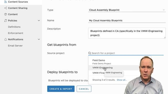Open Definitions under Policies
The width and height of the screenshot is (168, 94).
pos(14,27)
